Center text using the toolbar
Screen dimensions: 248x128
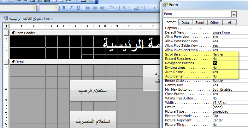click(95, 8)
